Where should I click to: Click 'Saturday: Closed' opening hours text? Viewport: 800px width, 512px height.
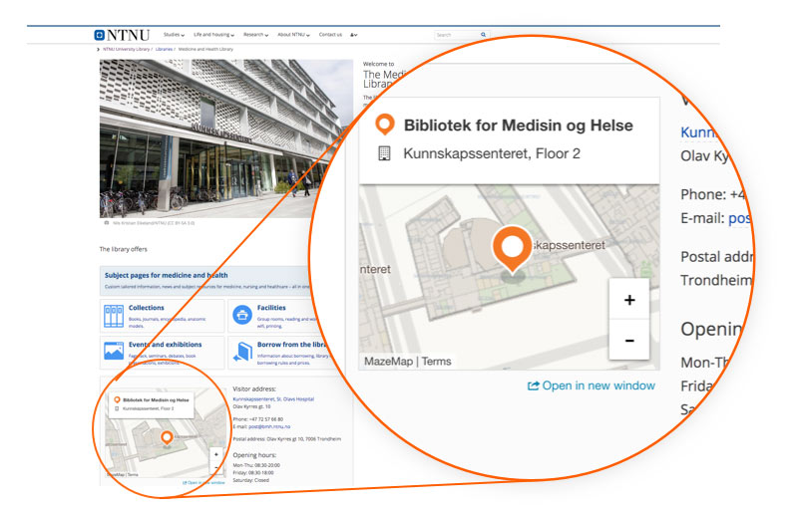tap(250, 480)
